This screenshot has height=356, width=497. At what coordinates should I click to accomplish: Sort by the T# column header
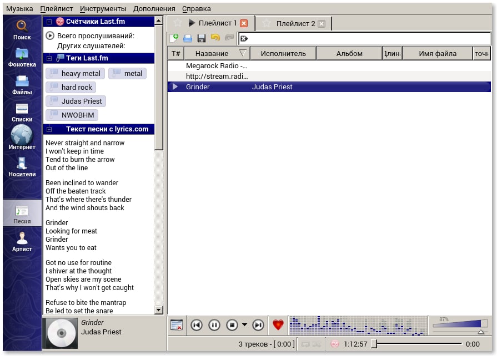click(176, 53)
